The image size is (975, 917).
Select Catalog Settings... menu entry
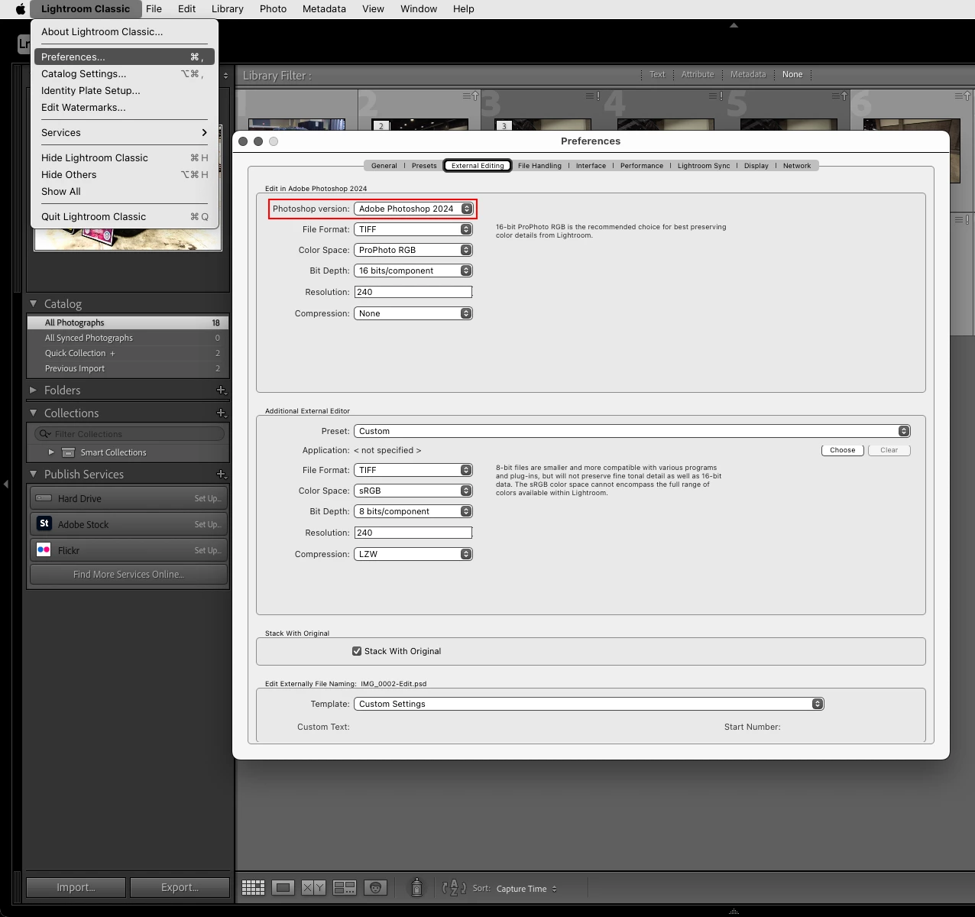[x=125, y=73]
